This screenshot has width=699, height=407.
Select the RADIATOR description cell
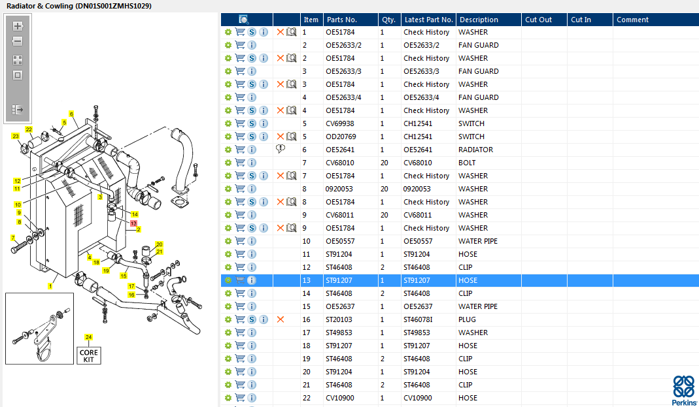[x=475, y=150]
